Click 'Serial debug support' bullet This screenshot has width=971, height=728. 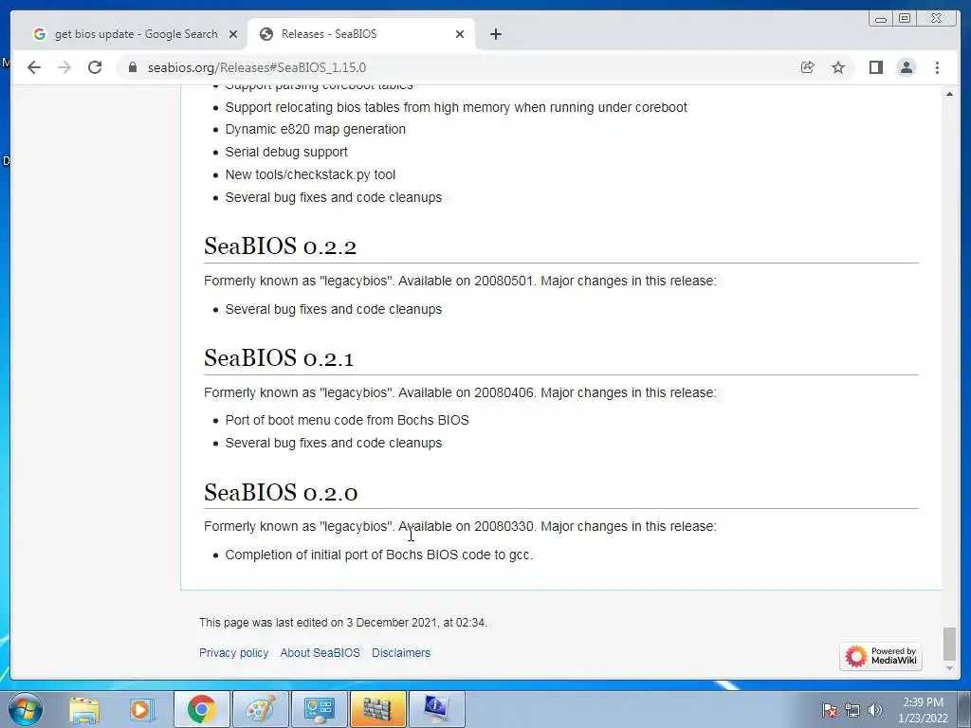tap(286, 152)
